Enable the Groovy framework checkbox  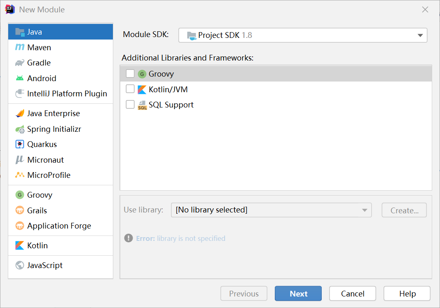[x=130, y=74]
